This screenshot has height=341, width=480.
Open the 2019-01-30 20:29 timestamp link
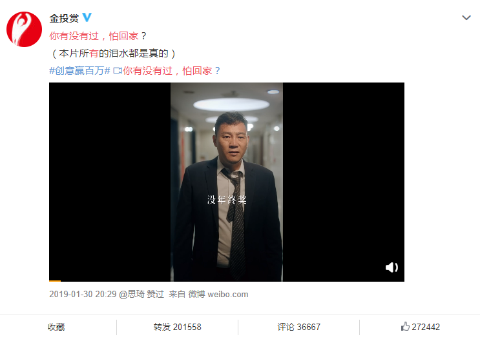coord(83,294)
